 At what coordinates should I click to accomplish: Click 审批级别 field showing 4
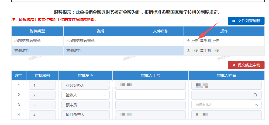(42, 115)
